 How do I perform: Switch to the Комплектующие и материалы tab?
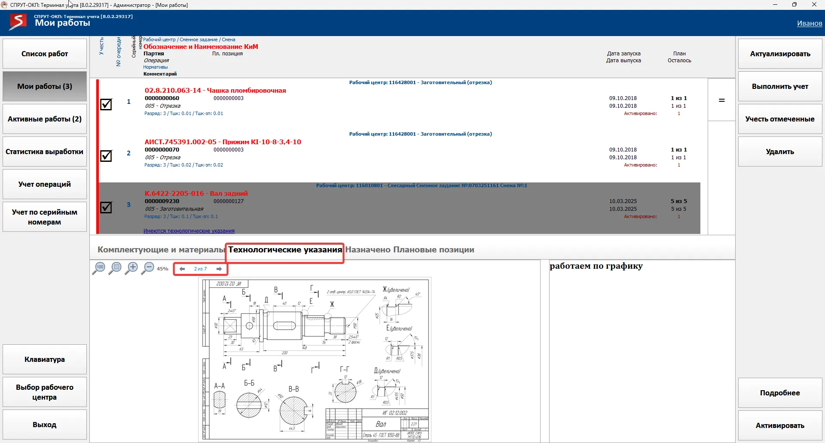pyautogui.click(x=161, y=250)
